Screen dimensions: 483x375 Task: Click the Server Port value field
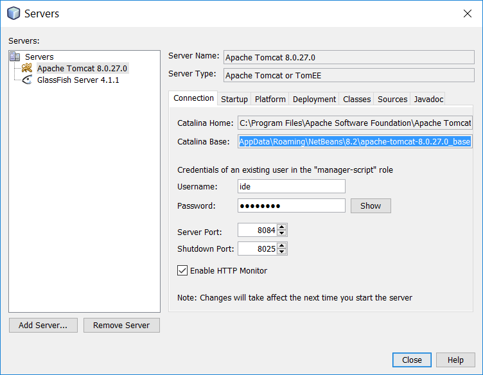(258, 230)
